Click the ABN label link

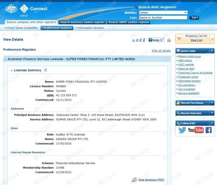[51, 95]
